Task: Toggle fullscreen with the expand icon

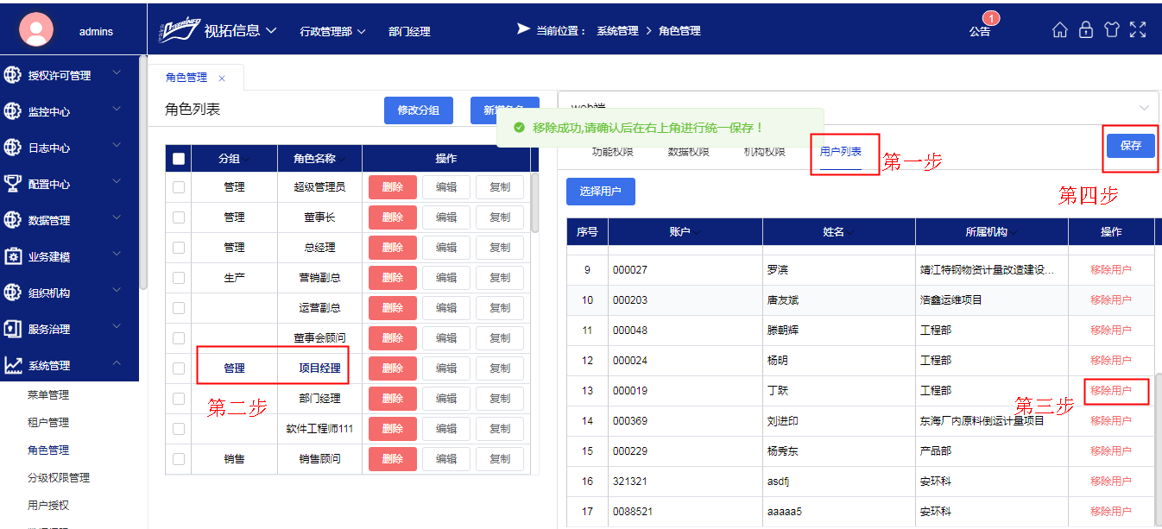Action: 1138,30
